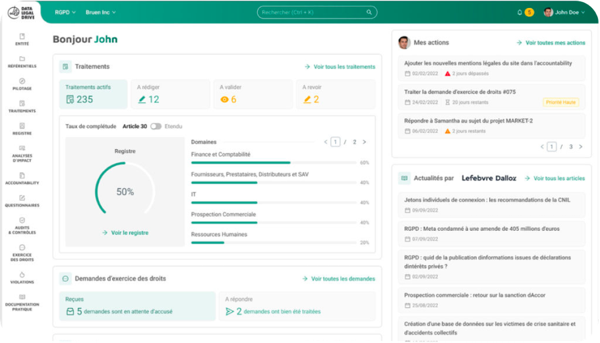Select the Questionnaires sidebar icon
The height and width of the screenshot is (343, 600).
[22, 199]
